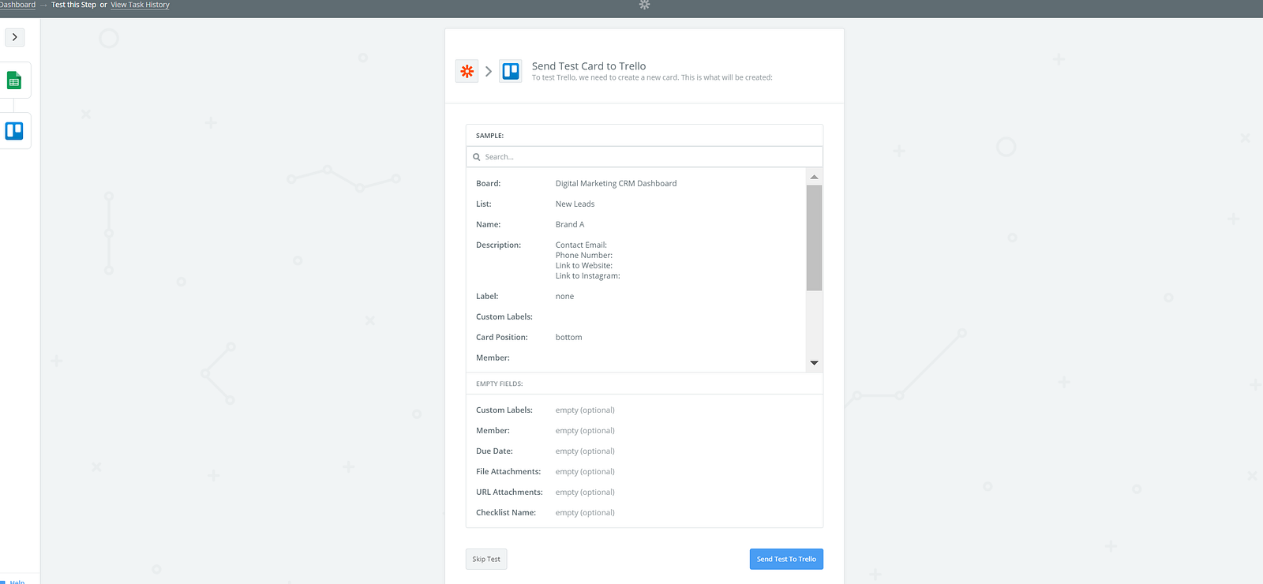Select the 'Brand A' name value

tap(570, 224)
